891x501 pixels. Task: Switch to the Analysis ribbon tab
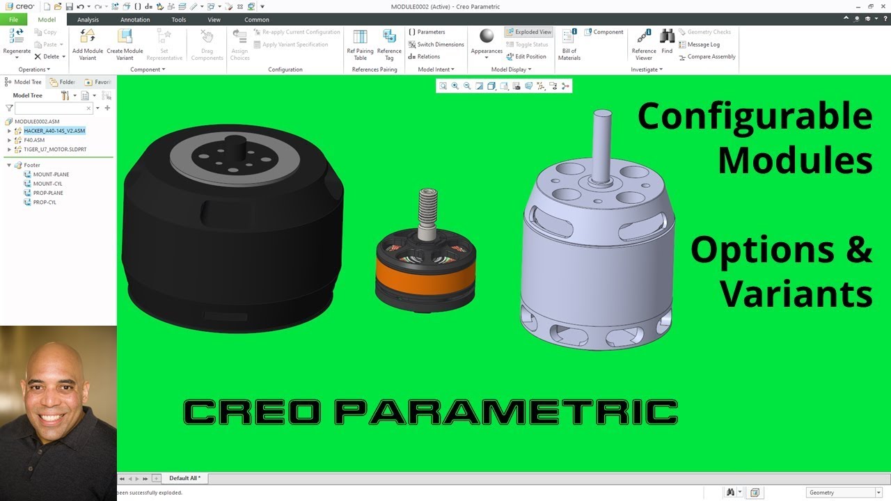tap(88, 19)
